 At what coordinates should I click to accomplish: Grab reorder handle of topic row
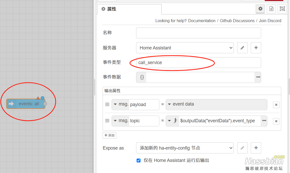point(107,121)
